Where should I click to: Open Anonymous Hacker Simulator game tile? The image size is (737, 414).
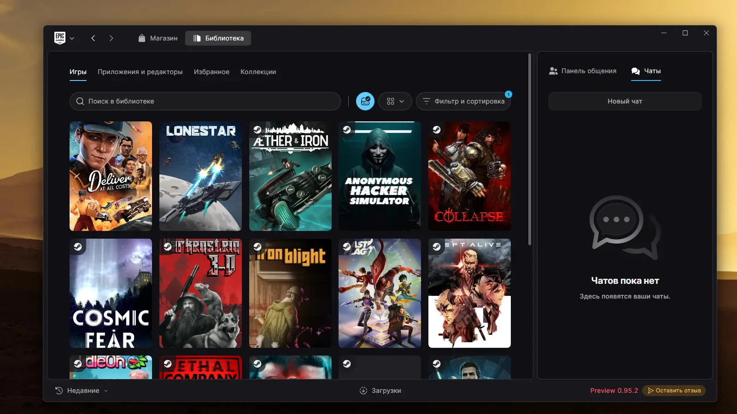point(380,176)
